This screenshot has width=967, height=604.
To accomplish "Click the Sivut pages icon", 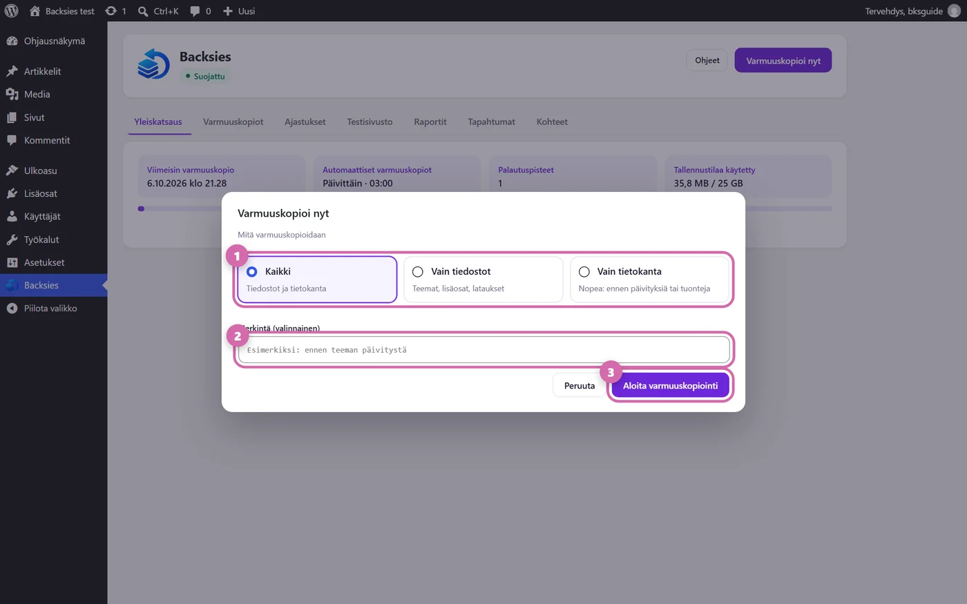I will tap(12, 117).
